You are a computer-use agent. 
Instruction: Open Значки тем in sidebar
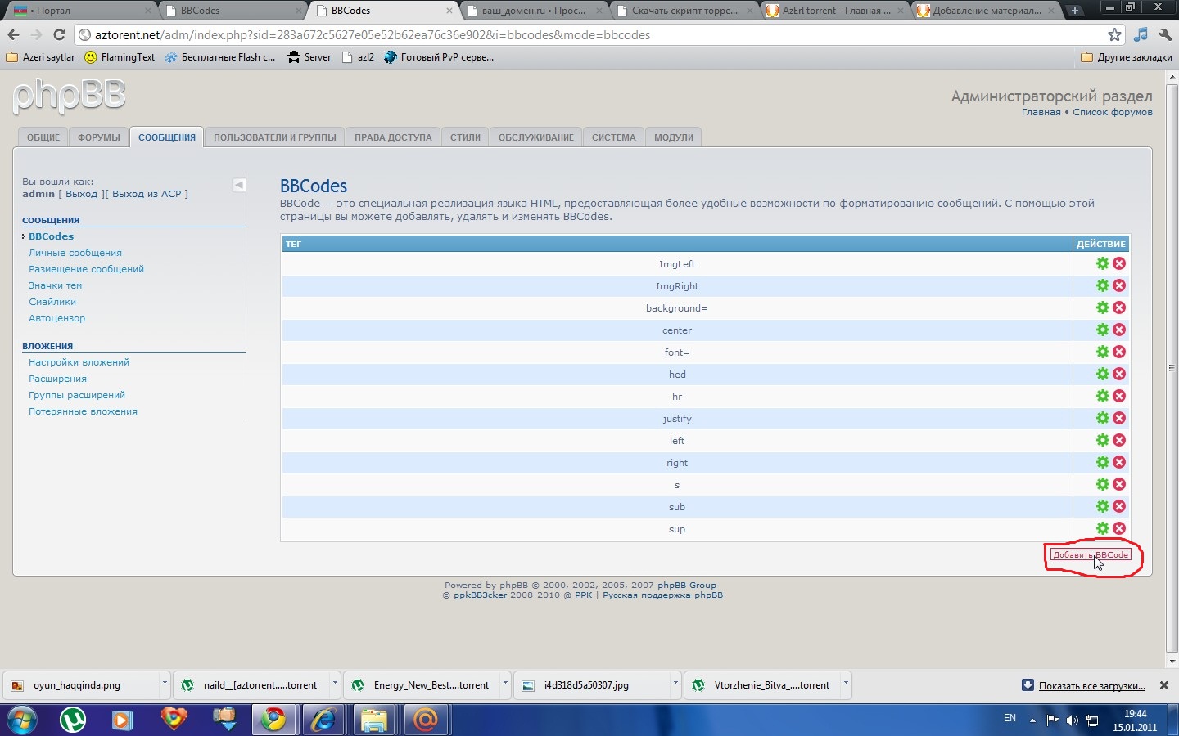(x=55, y=285)
